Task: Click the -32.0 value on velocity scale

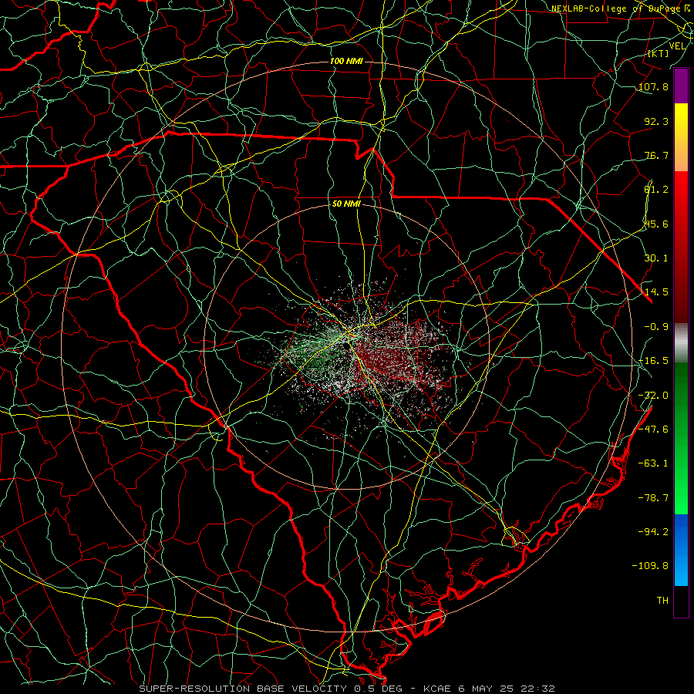Action: click(653, 396)
